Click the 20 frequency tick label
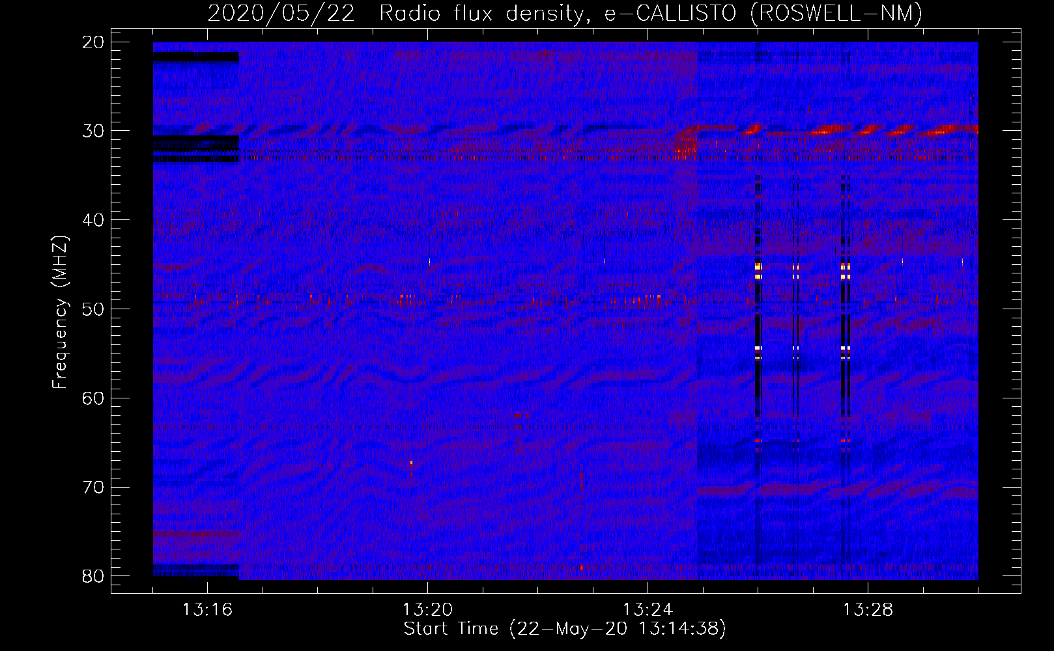Viewport: 1054px width, 651px height. click(x=93, y=42)
